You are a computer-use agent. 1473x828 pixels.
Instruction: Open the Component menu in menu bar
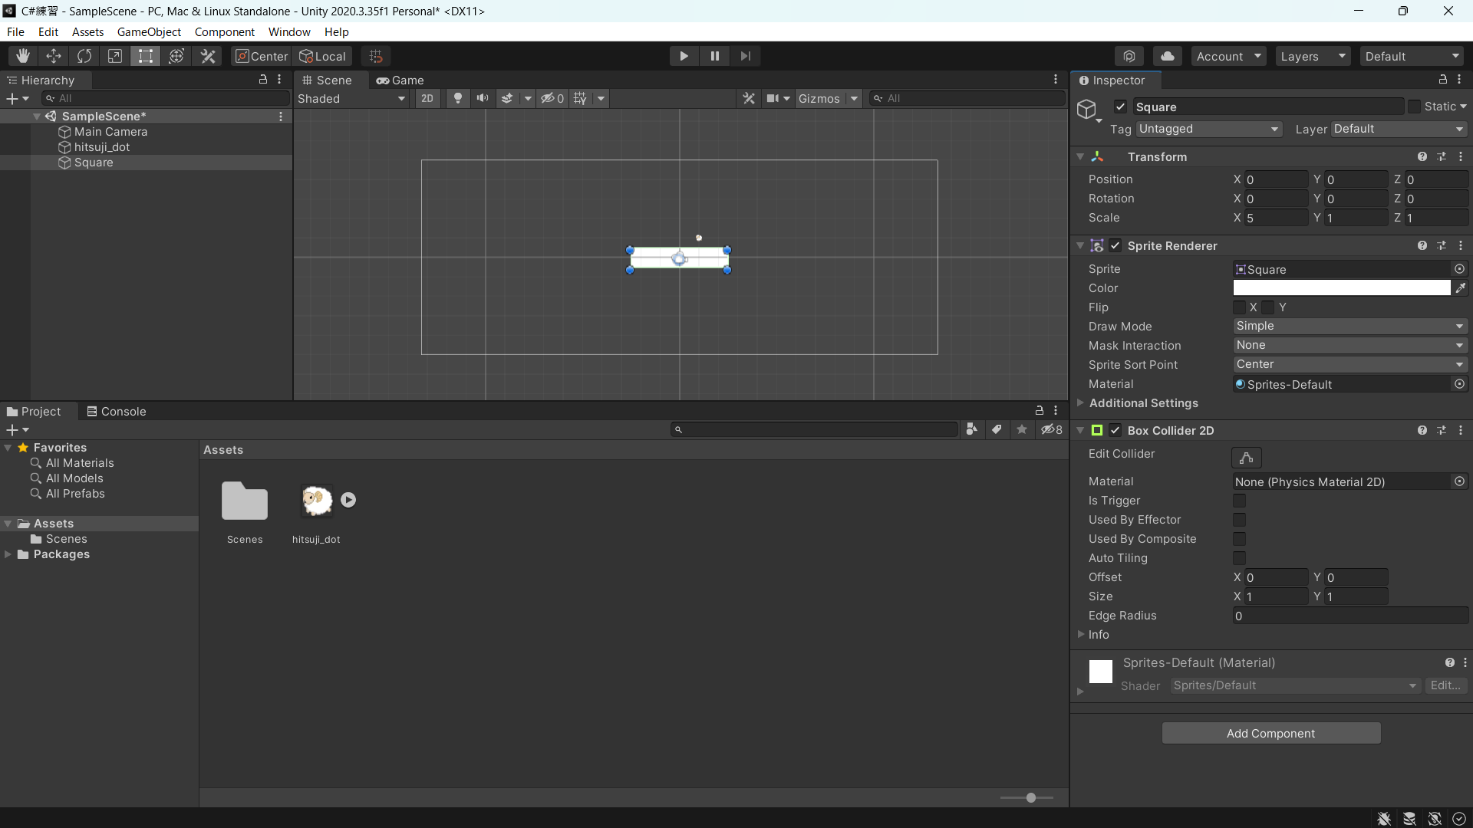tap(225, 31)
